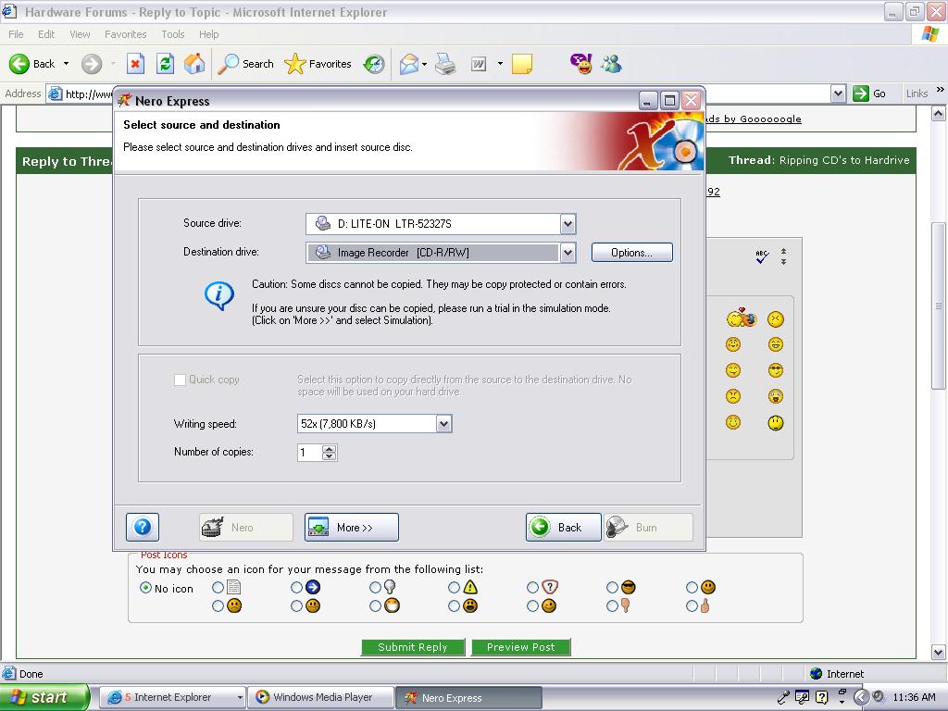Open the Mail icon in Internet Explorer toolbar
The height and width of the screenshot is (711, 948).
click(x=408, y=64)
